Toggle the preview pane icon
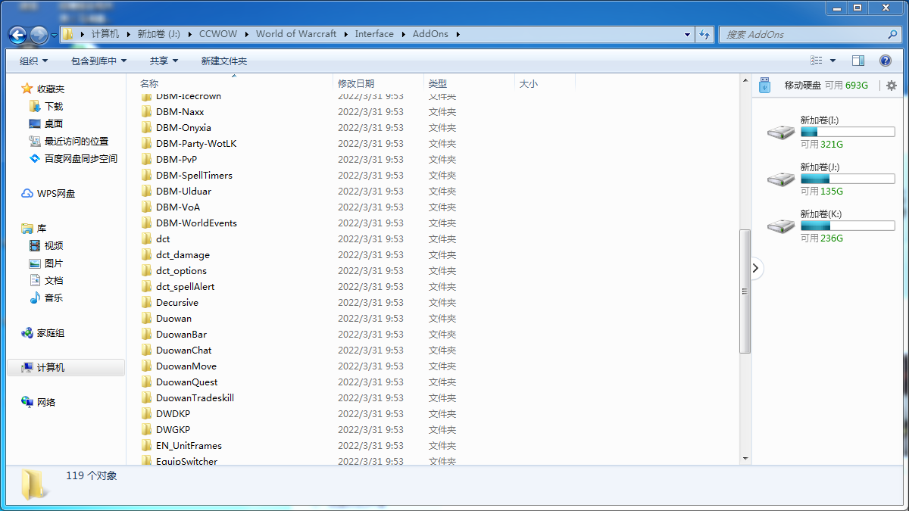The height and width of the screenshot is (511, 909). (858, 61)
